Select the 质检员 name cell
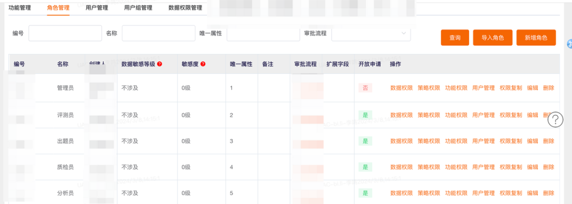572x204 pixels. [x=65, y=167]
